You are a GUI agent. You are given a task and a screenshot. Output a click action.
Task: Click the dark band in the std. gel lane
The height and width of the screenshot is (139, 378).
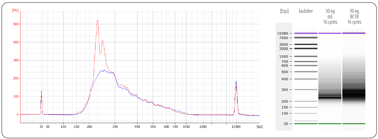pos(330,97)
